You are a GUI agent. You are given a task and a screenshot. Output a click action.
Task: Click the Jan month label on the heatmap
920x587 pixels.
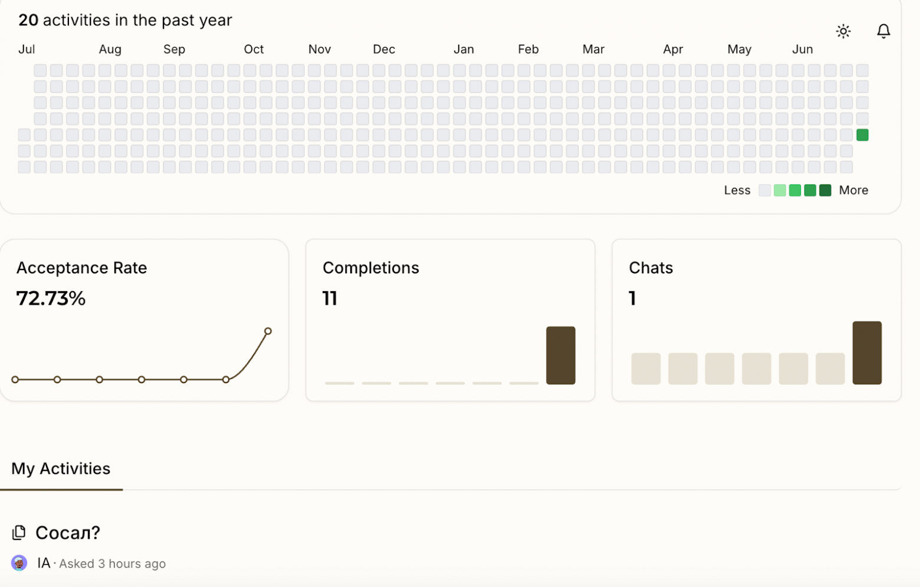[x=464, y=49]
